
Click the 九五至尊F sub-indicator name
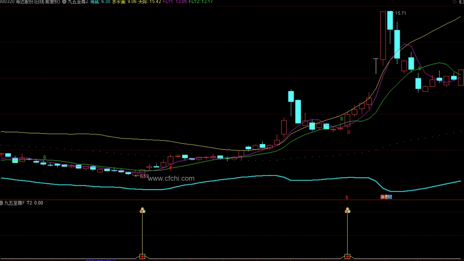pyautogui.click(x=15, y=203)
